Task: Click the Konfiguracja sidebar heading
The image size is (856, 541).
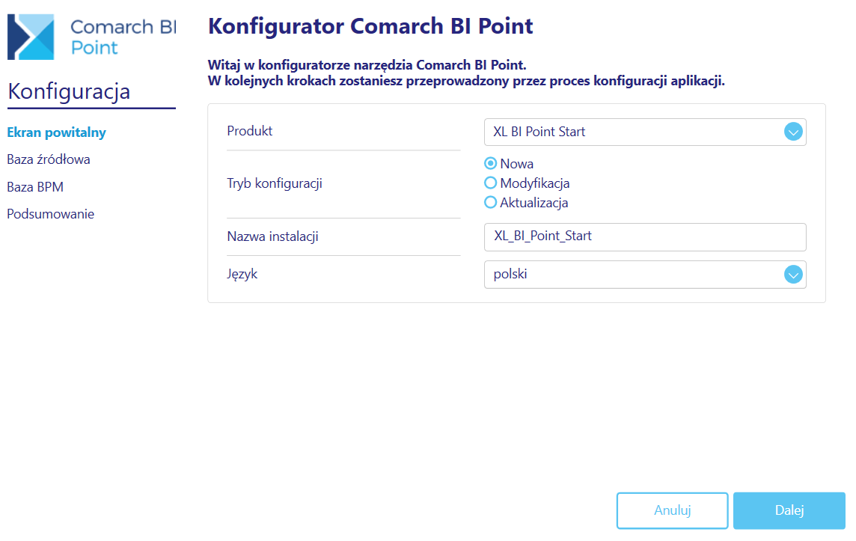Action: (x=70, y=91)
